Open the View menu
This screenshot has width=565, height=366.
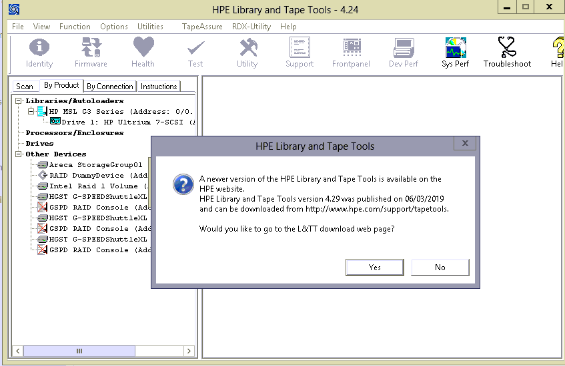41,27
